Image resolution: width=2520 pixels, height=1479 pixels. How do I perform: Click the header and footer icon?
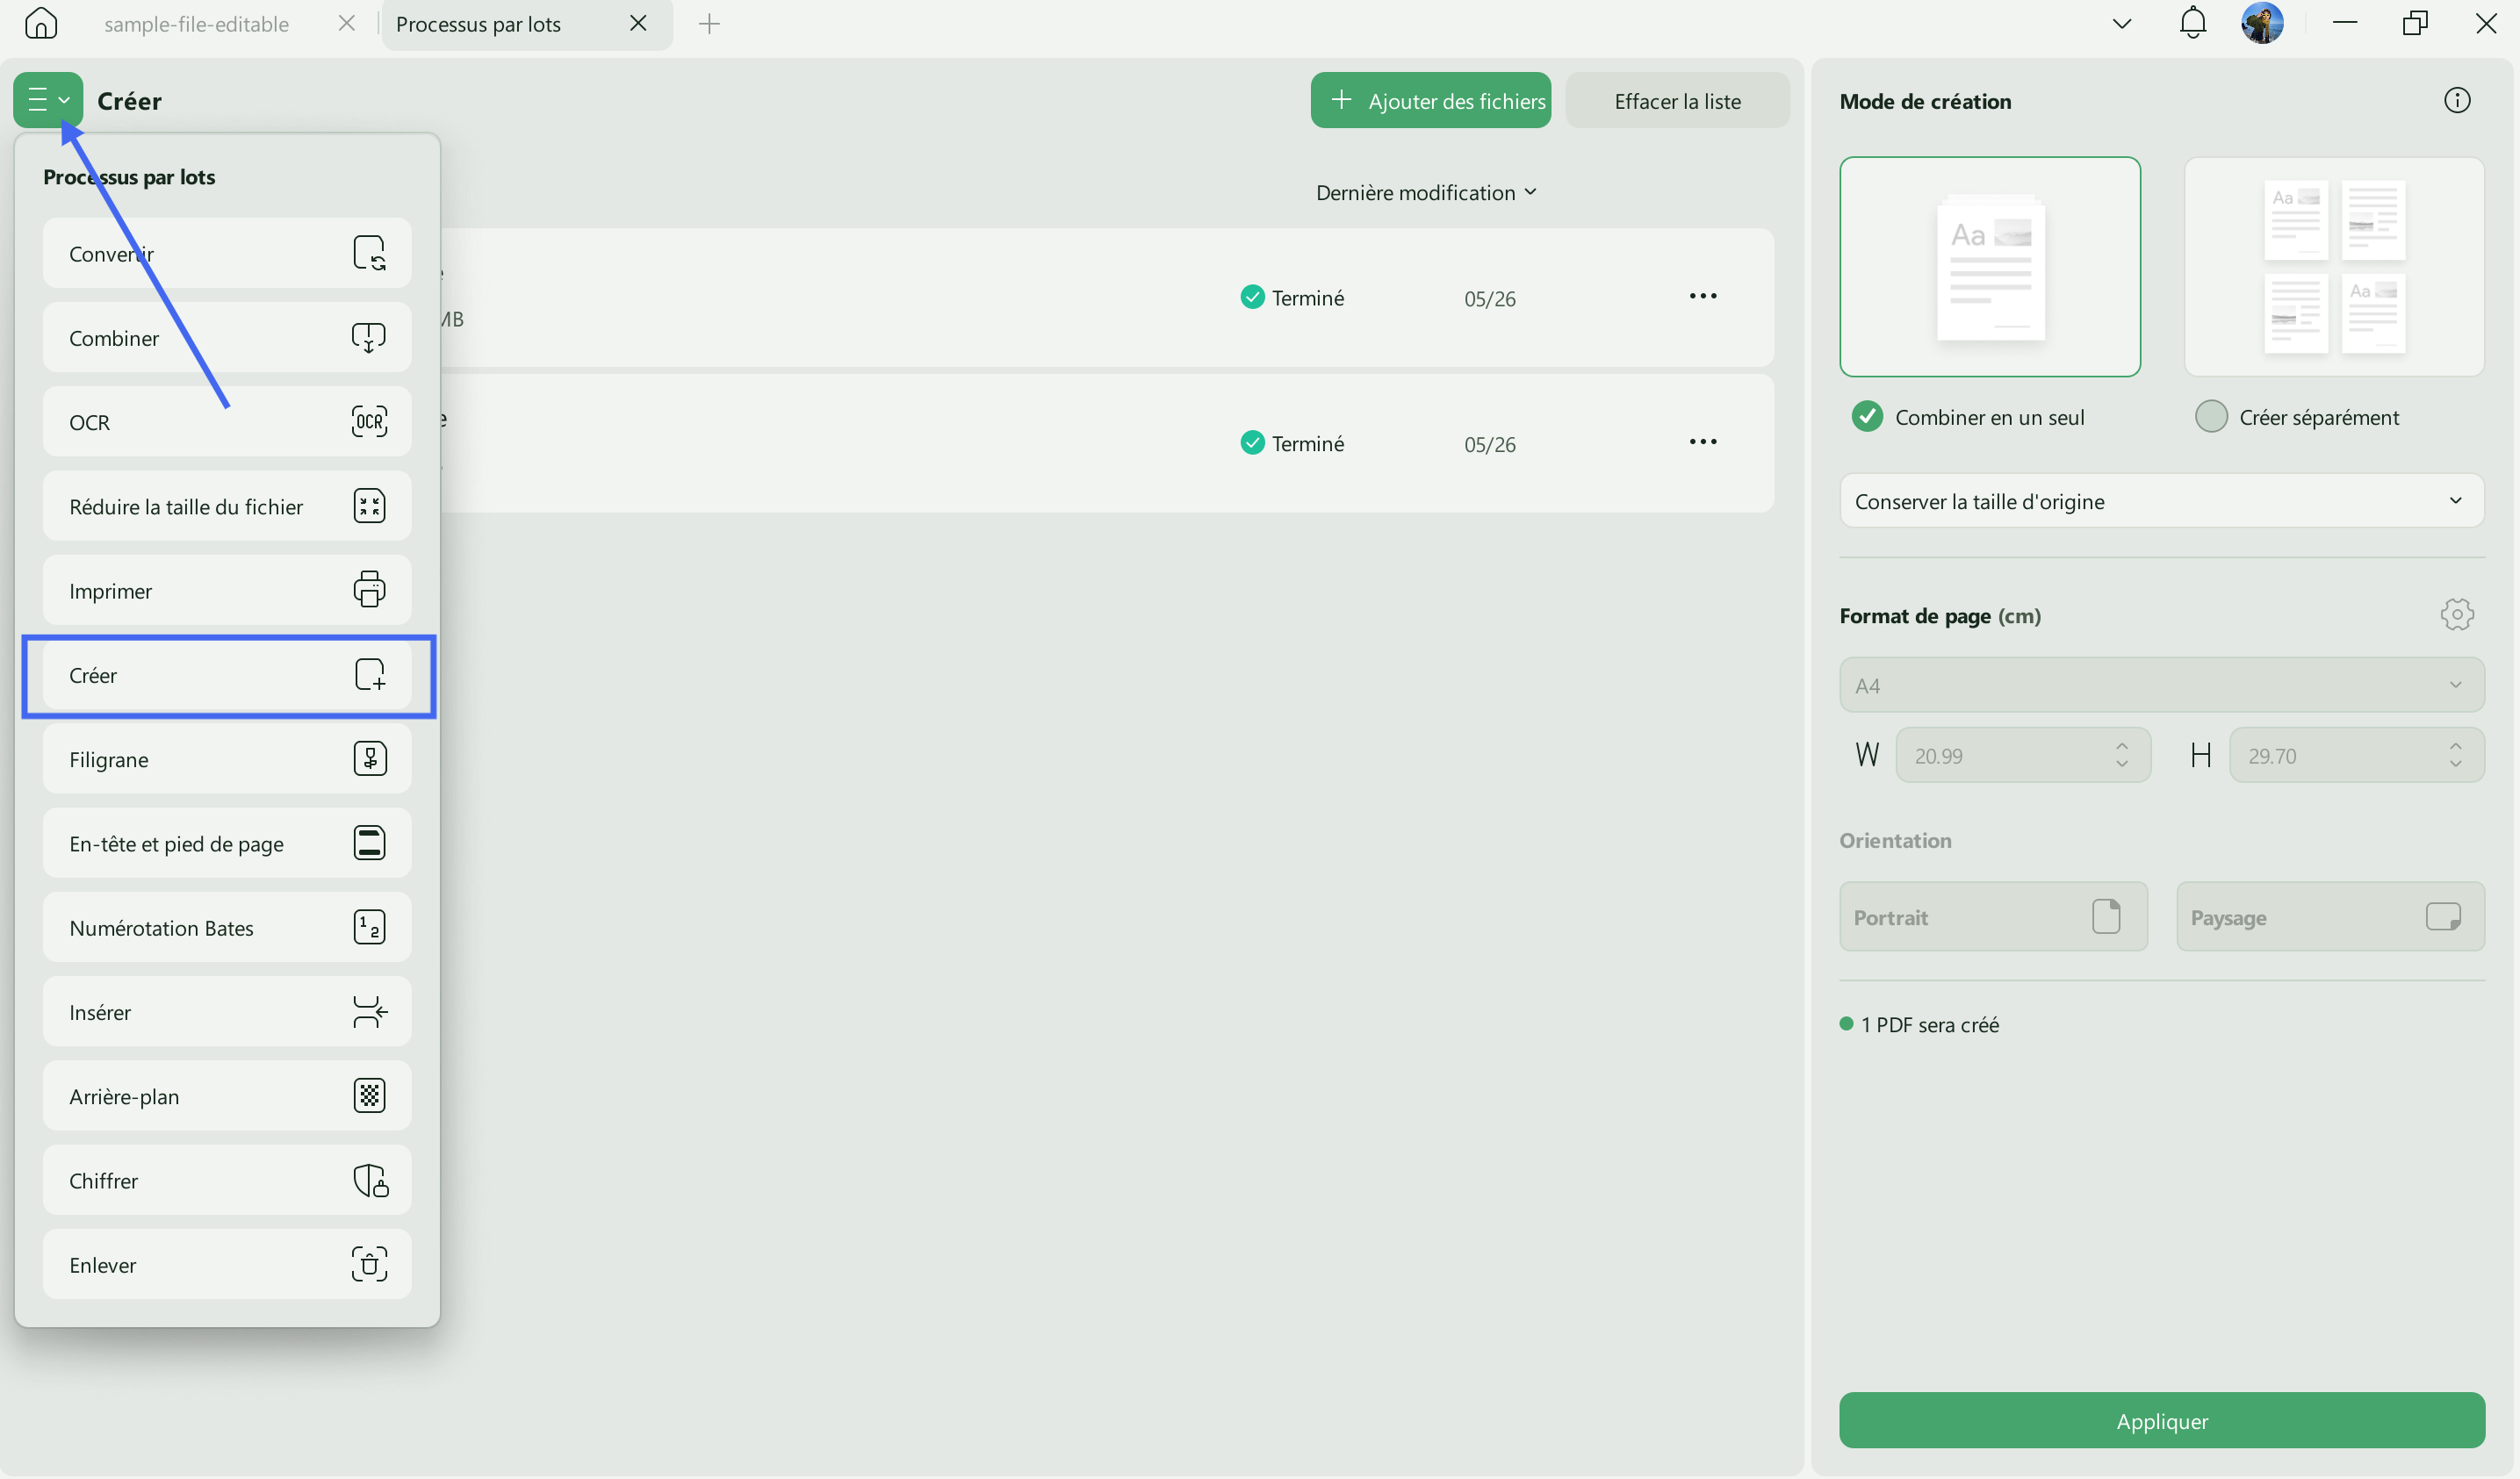pyautogui.click(x=369, y=843)
